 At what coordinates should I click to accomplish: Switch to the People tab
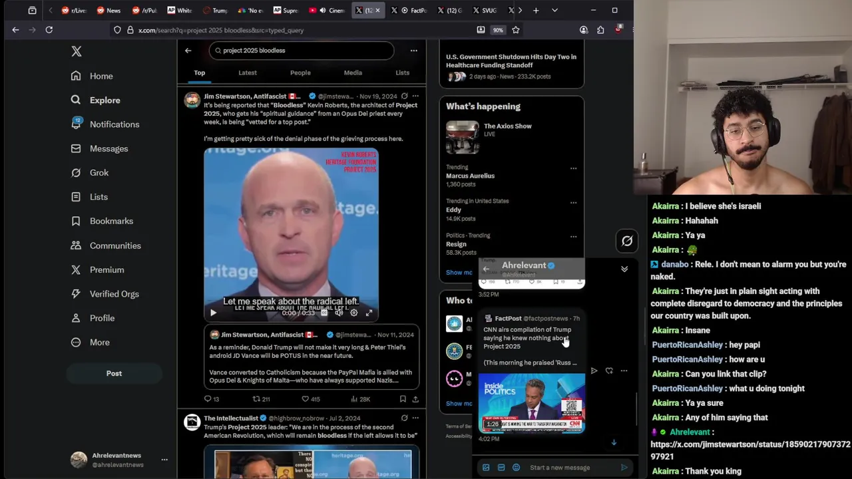300,73
